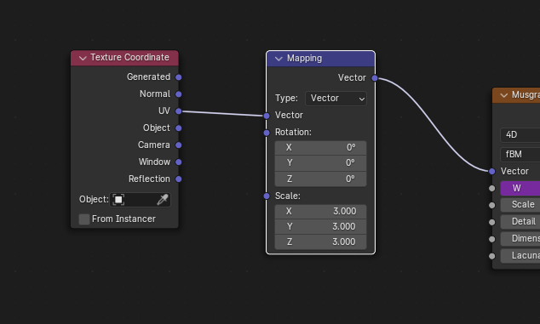This screenshot has width=540, height=324.
Task: Click the Mapping Scale input socket
Action: coord(267,196)
